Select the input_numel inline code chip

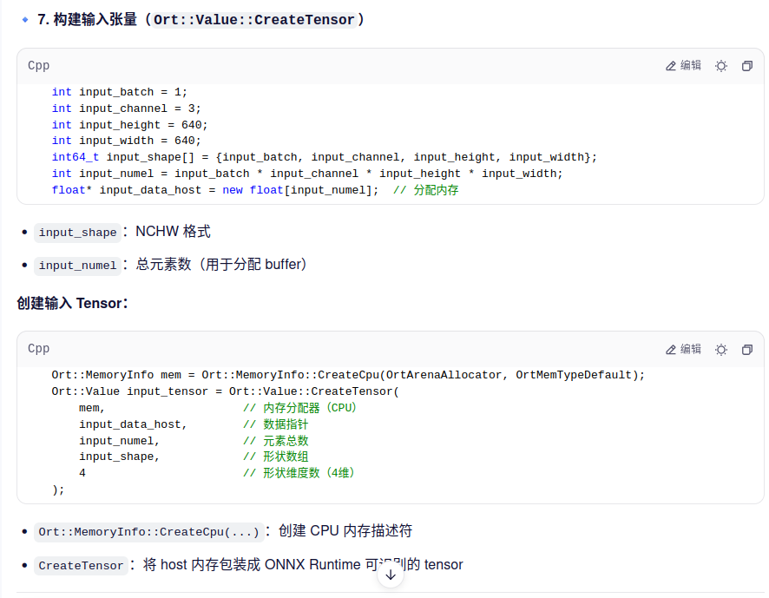(x=77, y=265)
